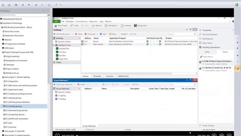Select Dynamic Folders in Buildings tree
Screen dimensions: 241x136
tap(64, 42)
